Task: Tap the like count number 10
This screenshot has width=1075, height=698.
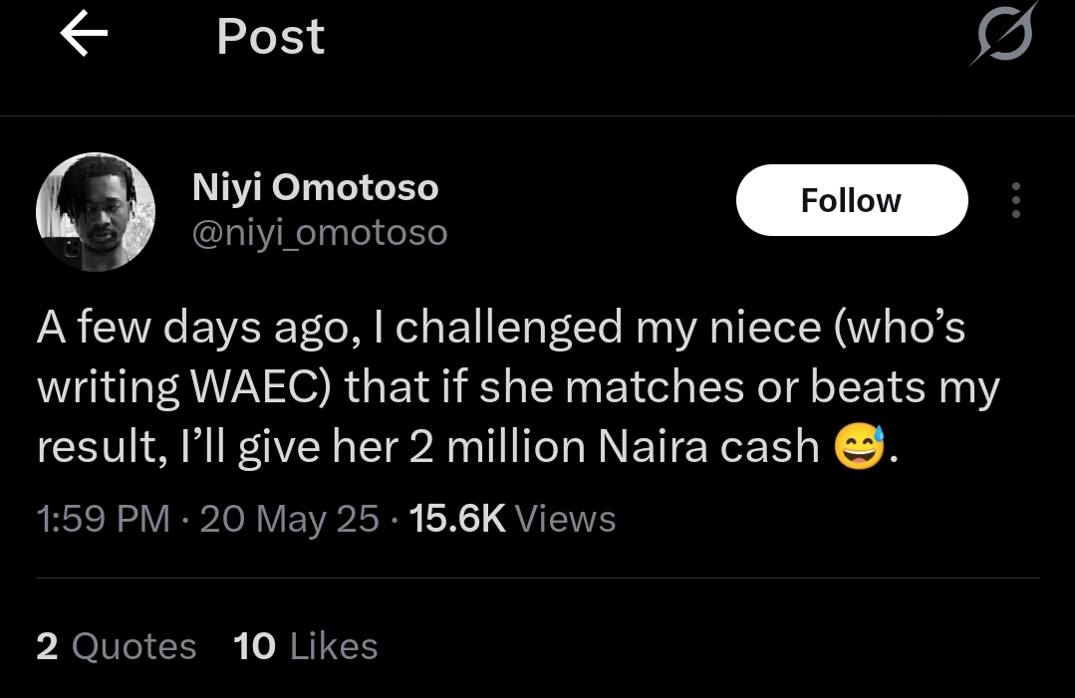Action: click(x=254, y=647)
